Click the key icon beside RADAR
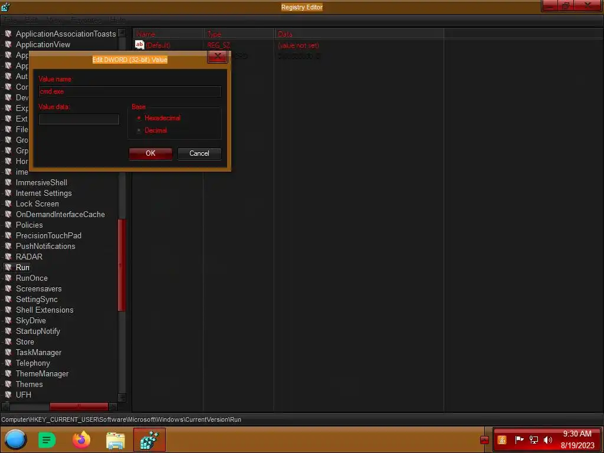This screenshot has width=604, height=453. tap(8, 257)
